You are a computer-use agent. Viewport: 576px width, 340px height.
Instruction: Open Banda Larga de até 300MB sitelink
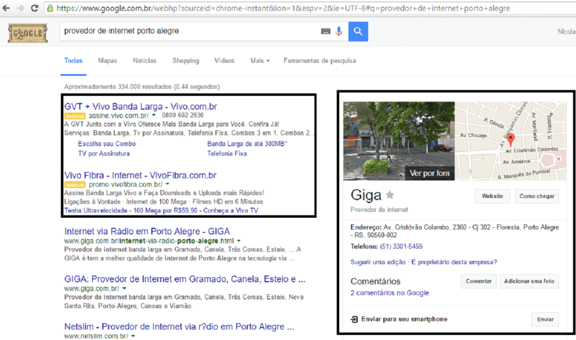pos(247,144)
